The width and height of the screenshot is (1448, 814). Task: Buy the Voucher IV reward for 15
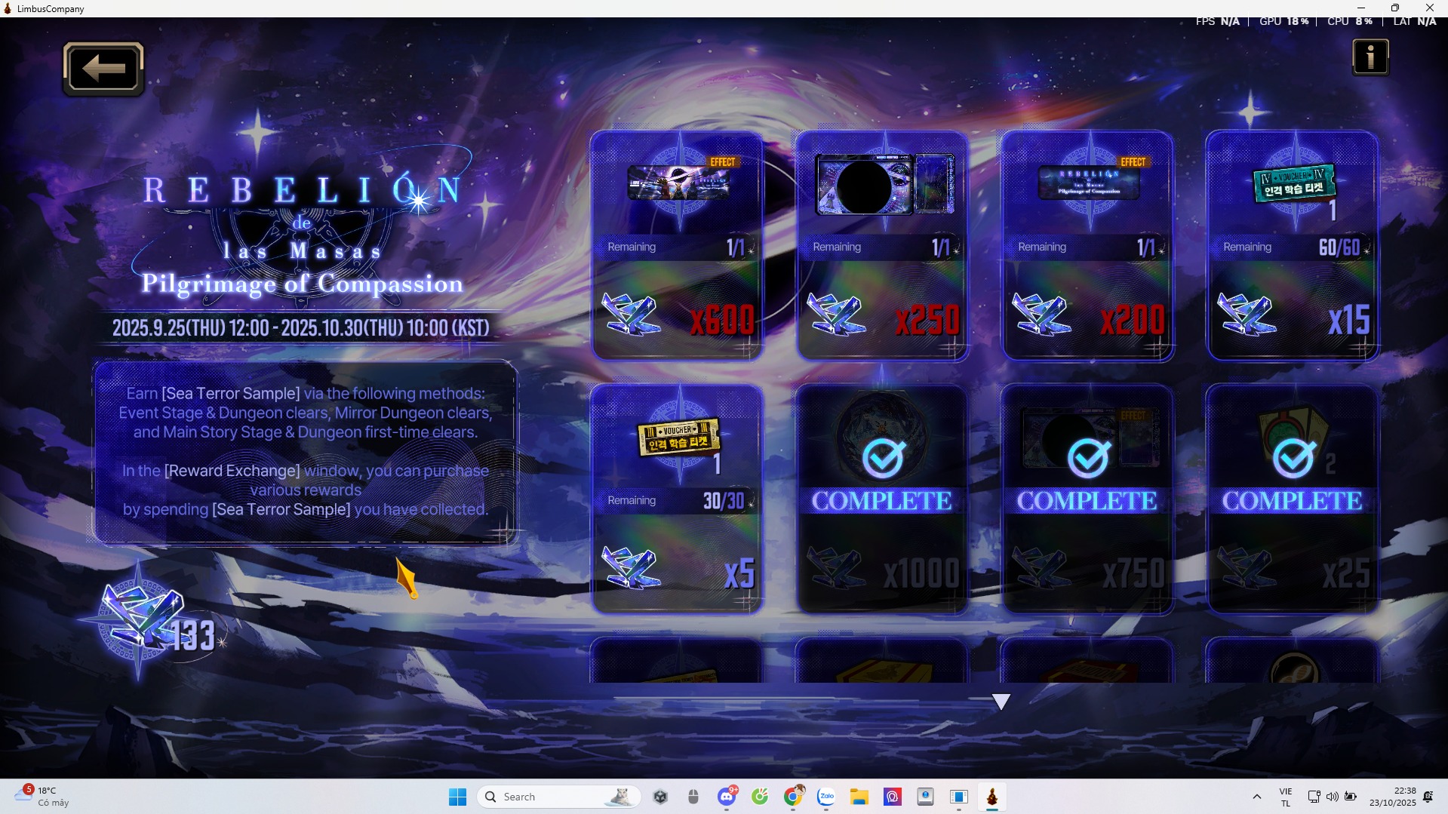[x=1293, y=246]
